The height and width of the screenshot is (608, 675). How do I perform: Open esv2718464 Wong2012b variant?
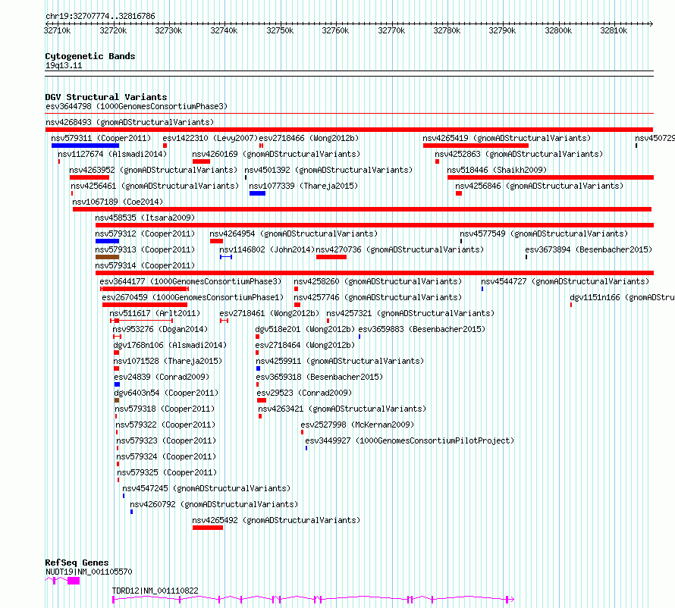click(305, 345)
